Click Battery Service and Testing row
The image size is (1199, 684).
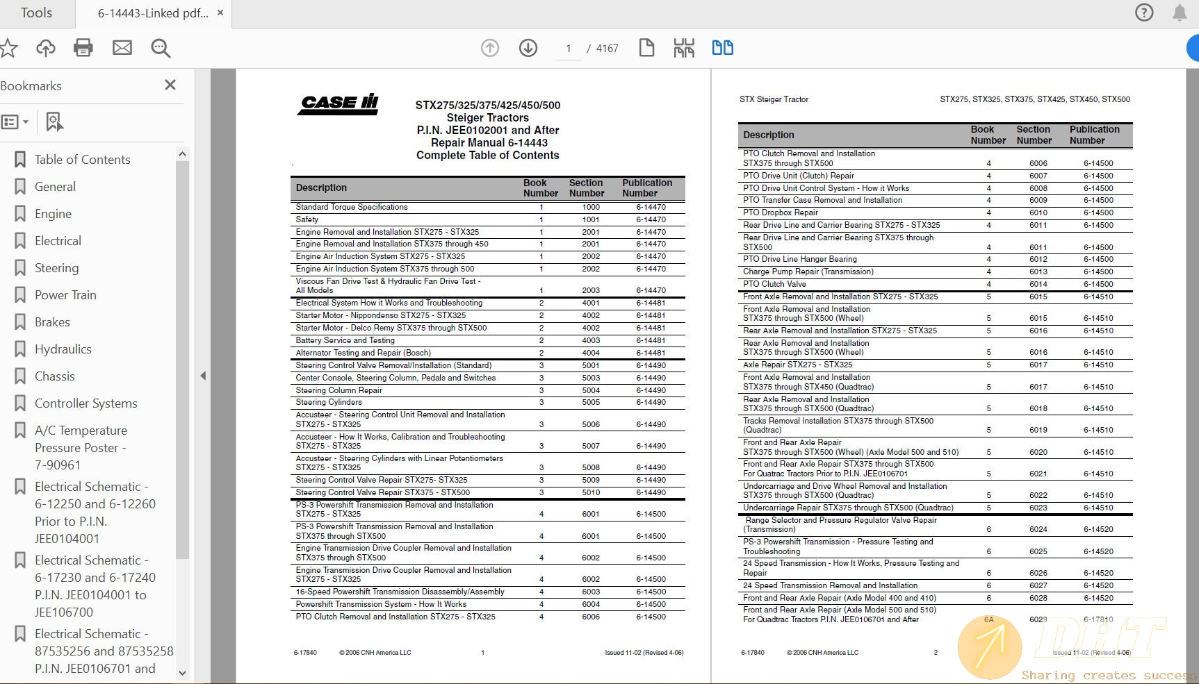pos(487,340)
